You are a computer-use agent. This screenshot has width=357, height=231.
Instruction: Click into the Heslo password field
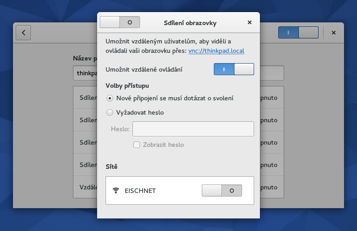click(x=193, y=129)
